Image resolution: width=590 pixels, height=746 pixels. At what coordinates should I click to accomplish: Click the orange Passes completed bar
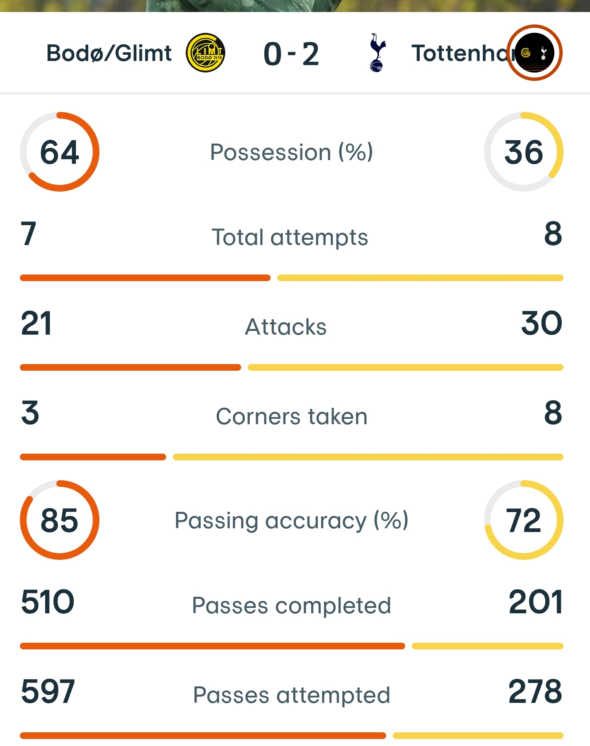pos(212,646)
